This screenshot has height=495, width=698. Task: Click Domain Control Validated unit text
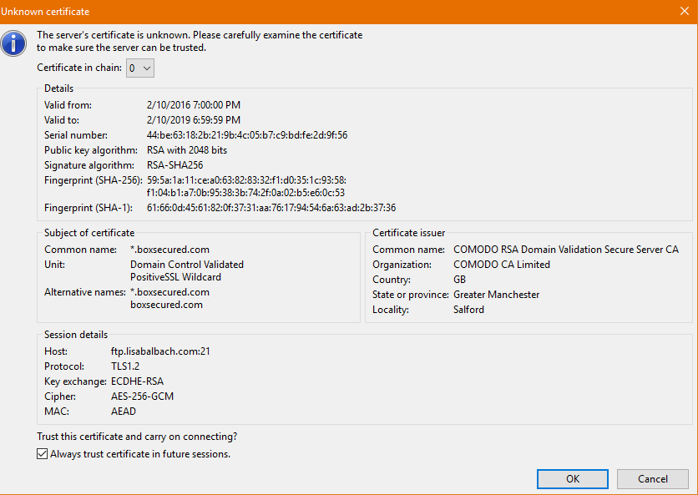(187, 265)
